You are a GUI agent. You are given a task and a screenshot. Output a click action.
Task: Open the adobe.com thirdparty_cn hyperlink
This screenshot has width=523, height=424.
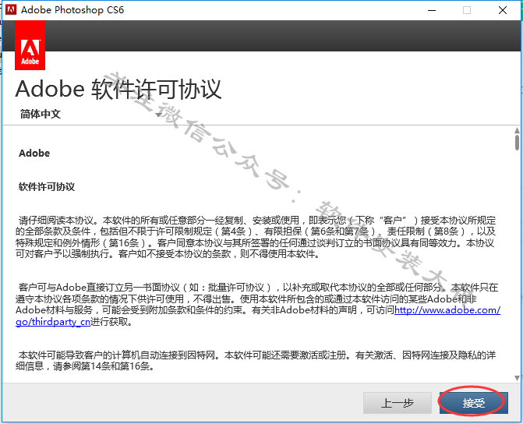click(447, 310)
